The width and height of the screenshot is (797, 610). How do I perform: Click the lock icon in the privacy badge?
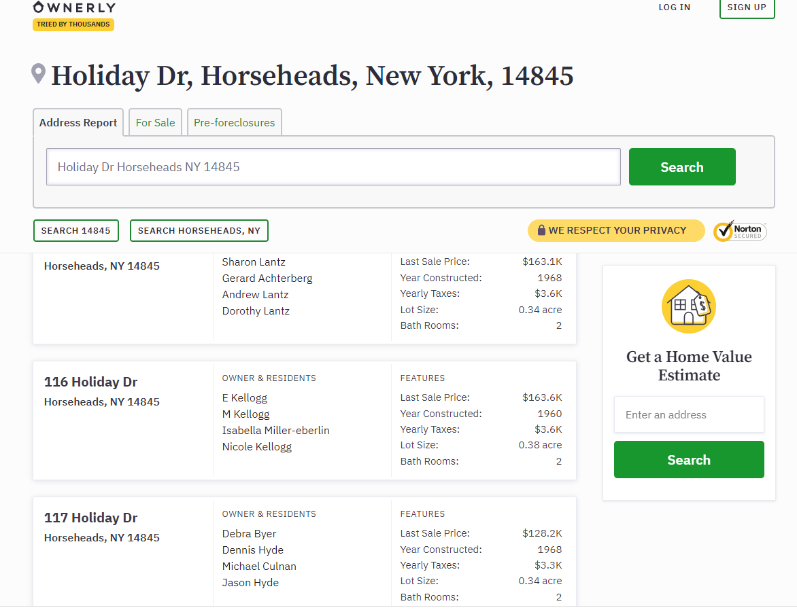pyautogui.click(x=541, y=230)
